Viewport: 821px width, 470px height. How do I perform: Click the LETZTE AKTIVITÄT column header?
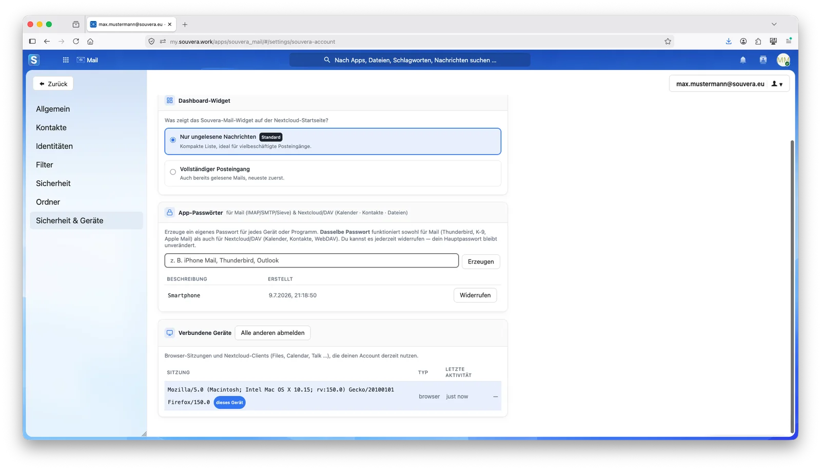click(x=458, y=372)
